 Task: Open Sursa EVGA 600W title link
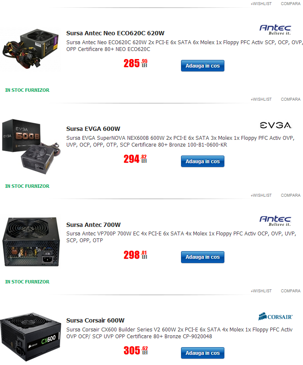tap(93, 129)
